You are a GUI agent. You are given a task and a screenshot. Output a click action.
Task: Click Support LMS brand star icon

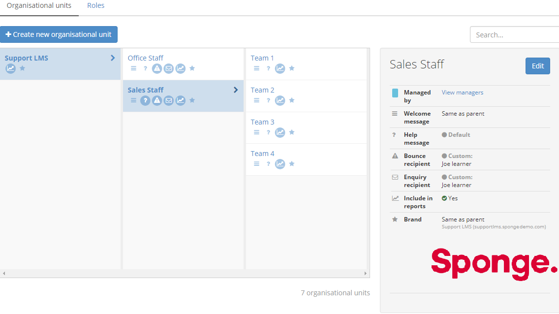point(22,68)
